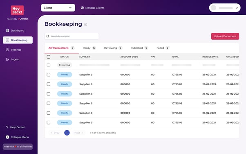246x154 pixels.
Task: Open Dashboard in the sidebar
Action: click(18, 31)
